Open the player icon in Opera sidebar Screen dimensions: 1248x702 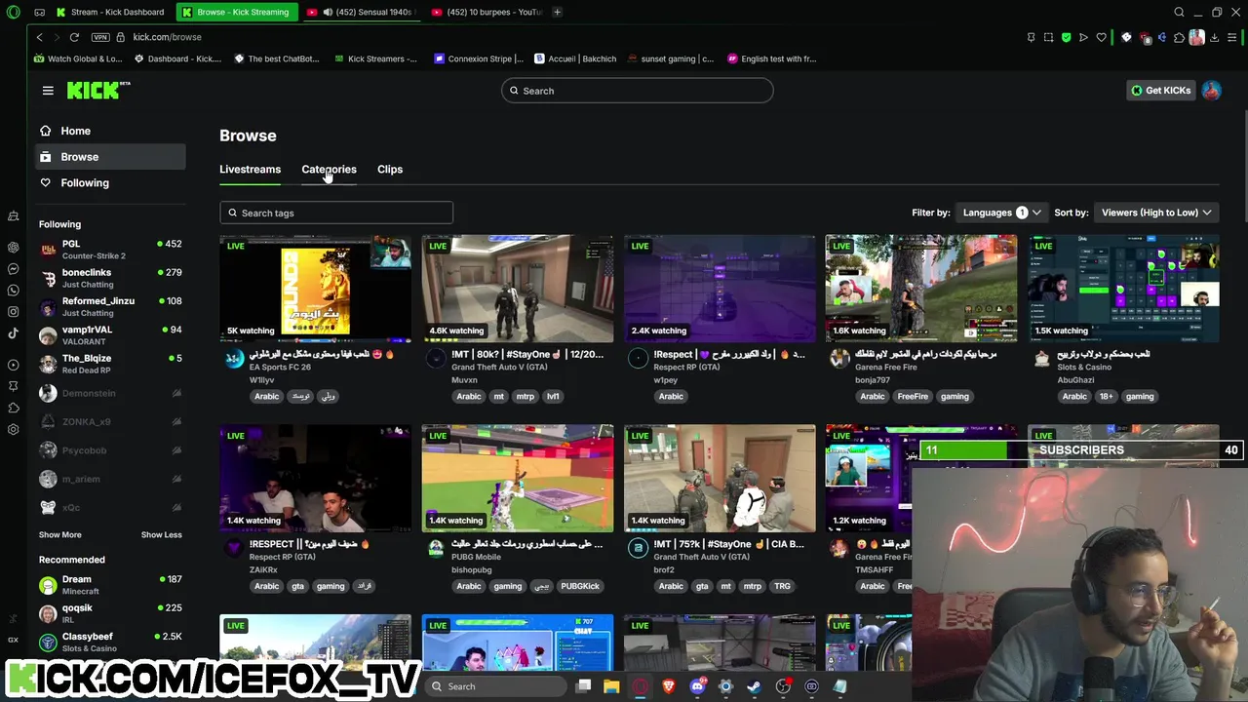point(14,365)
